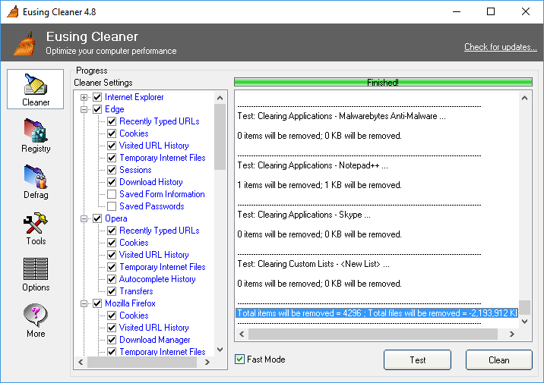Select Firefox Cookies tree item
Screen dimensions: 544x383
[x=134, y=316]
